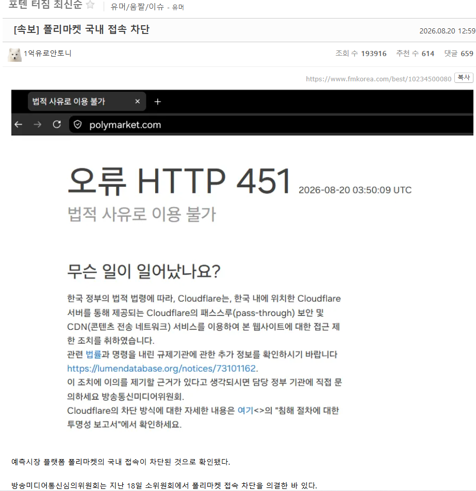Open the 여기 link about Cloudflare blocking
Viewport: 476px width, 491px height.
[245, 411]
